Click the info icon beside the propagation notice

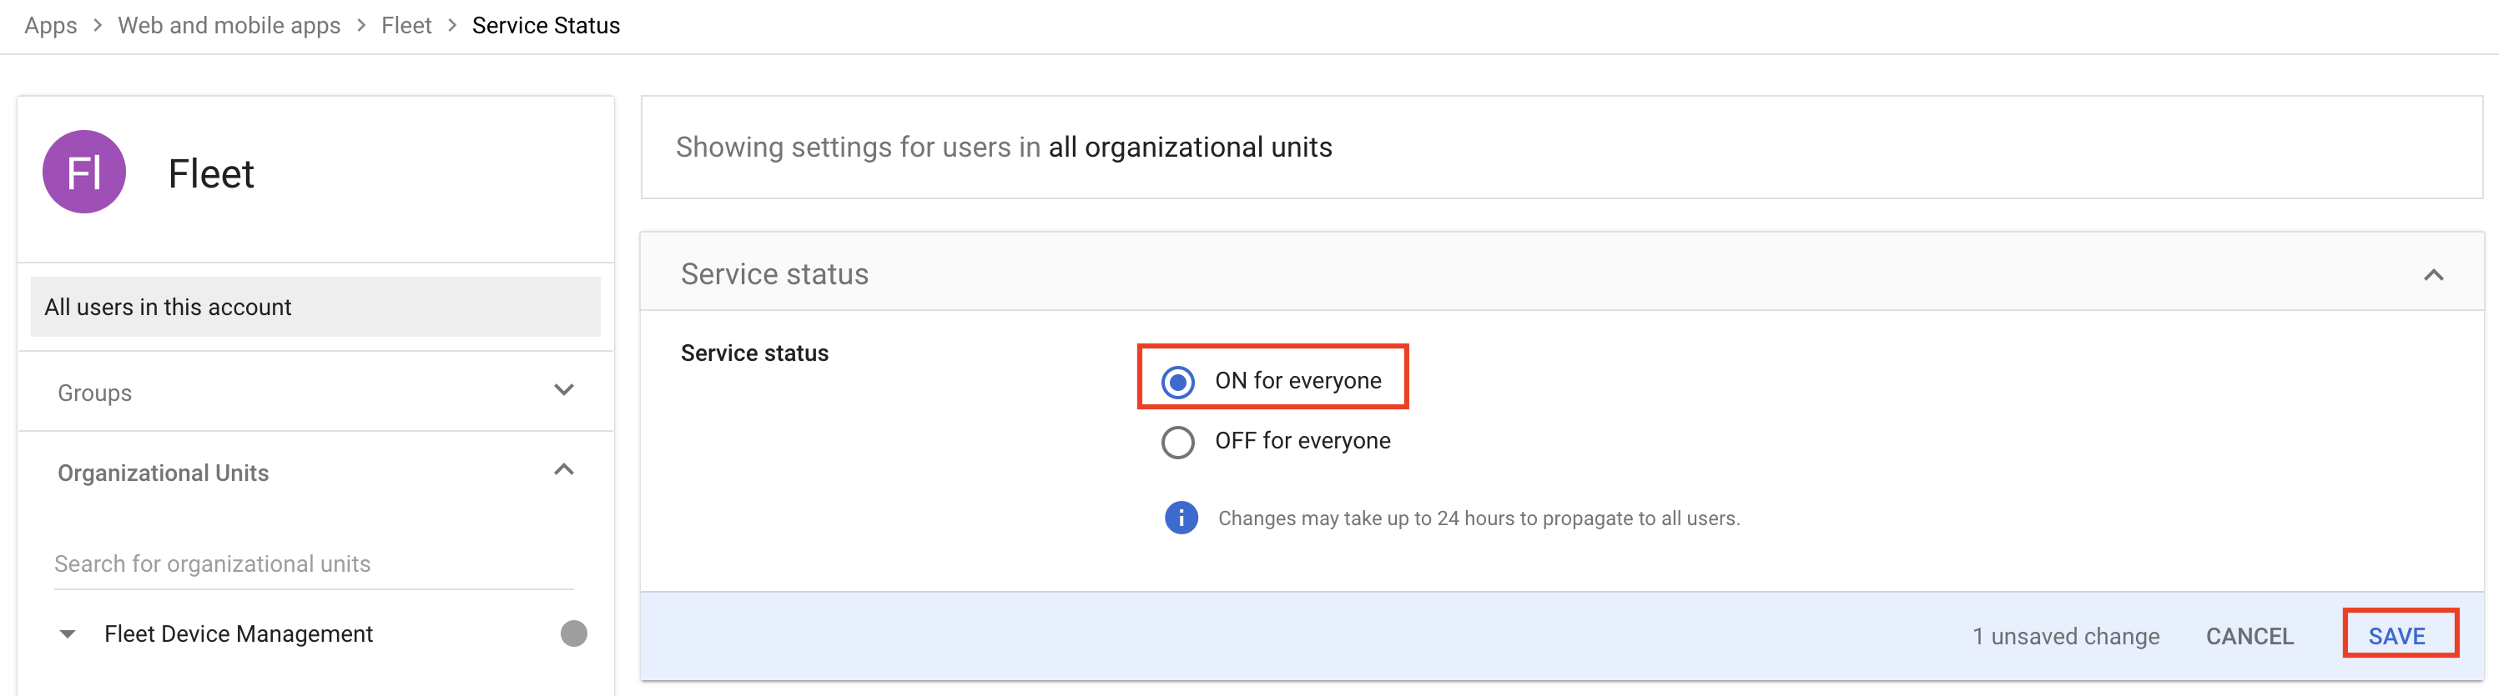tap(1180, 518)
